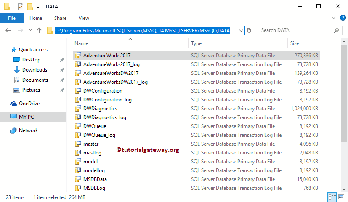Switch to Details view layout icon
Image resolution: width=348 pixels, height=202 pixels.
tap(332, 197)
